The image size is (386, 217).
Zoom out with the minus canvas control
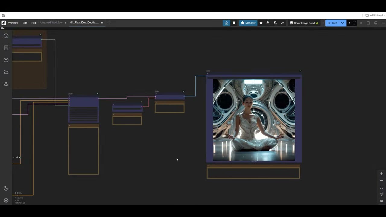point(381,181)
